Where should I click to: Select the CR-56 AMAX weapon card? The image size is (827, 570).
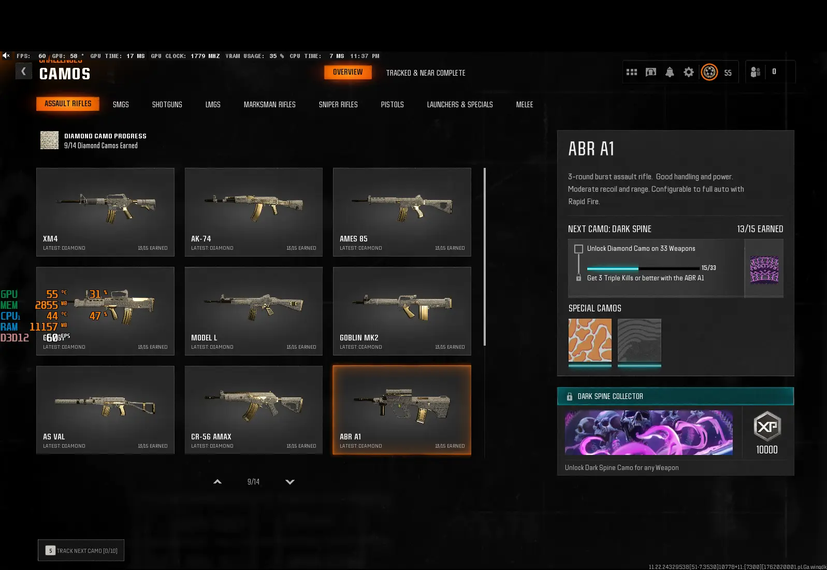[254, 410]
